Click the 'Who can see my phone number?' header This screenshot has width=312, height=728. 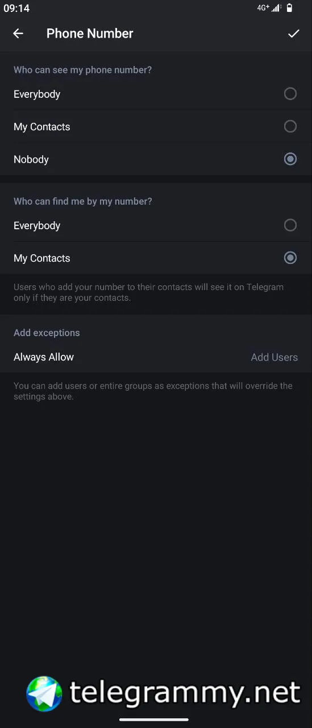tap(82, 70)
